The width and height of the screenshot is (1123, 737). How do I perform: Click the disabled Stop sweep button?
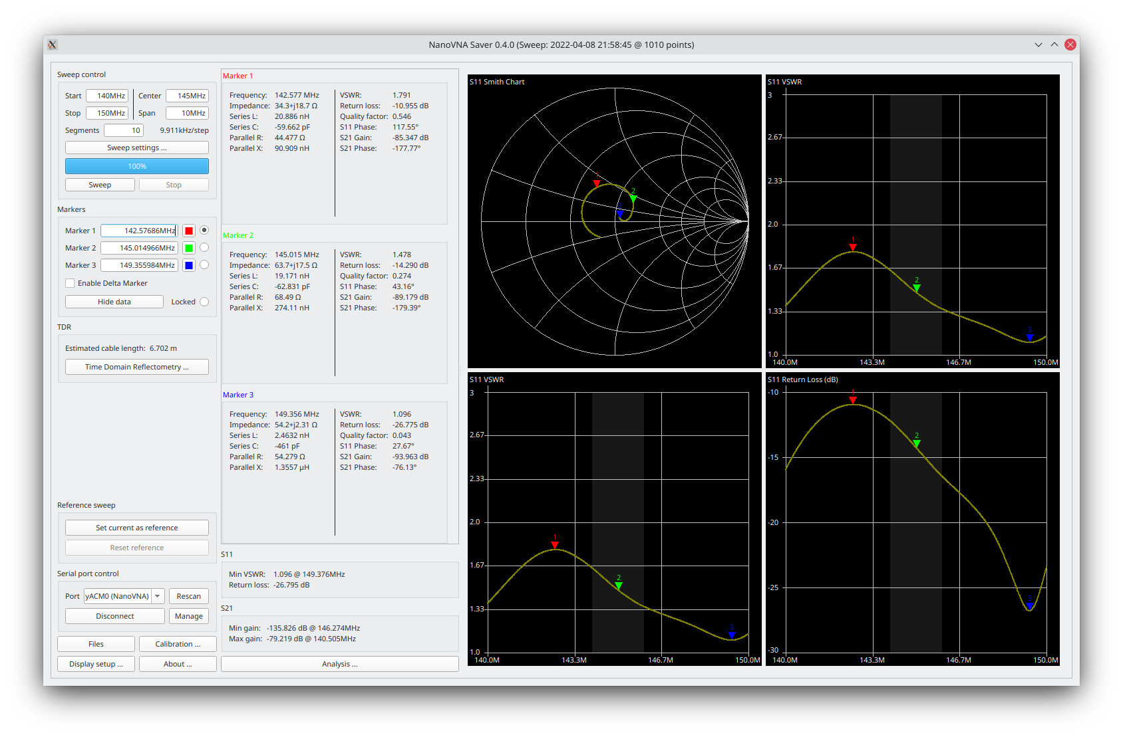pyautogui.click(x=174, y=185)
